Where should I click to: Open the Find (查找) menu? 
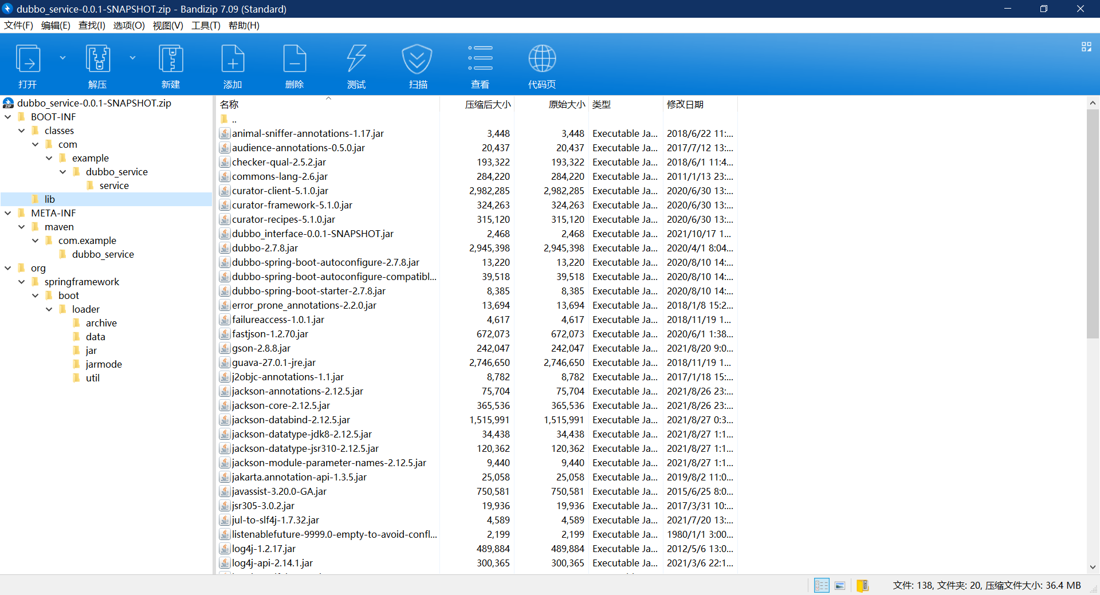click(92, 25)
